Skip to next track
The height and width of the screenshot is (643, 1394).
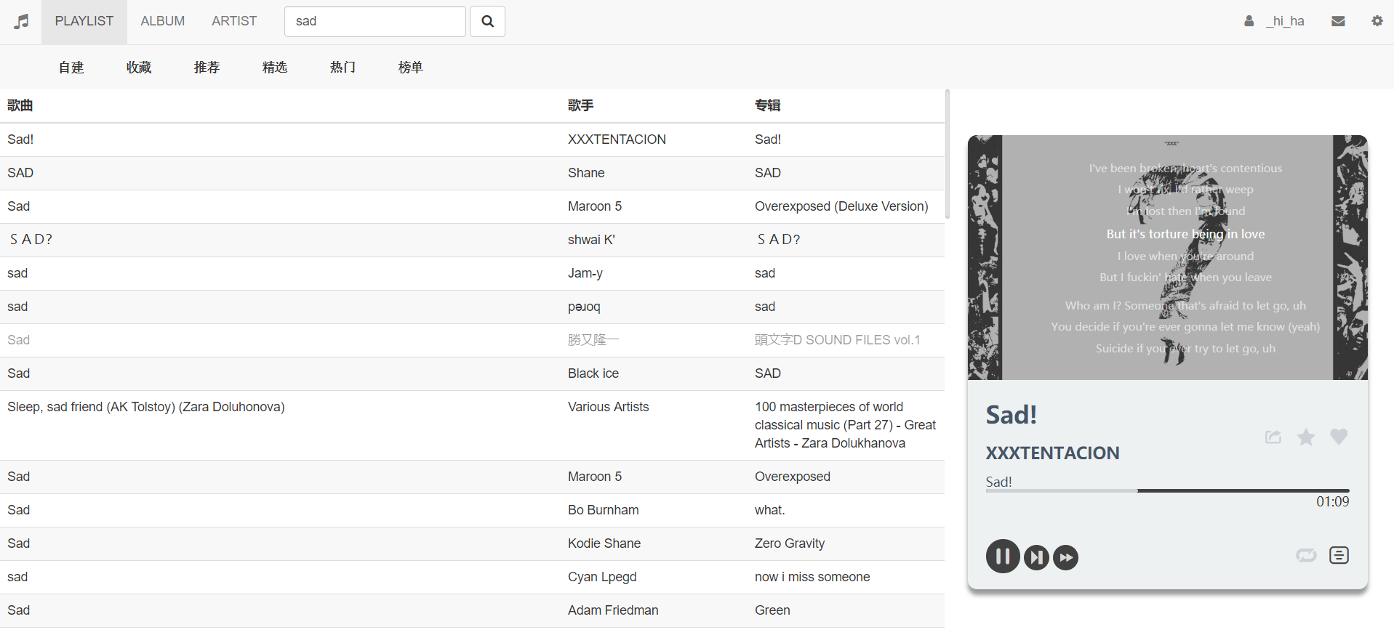tap(1036, 557)
